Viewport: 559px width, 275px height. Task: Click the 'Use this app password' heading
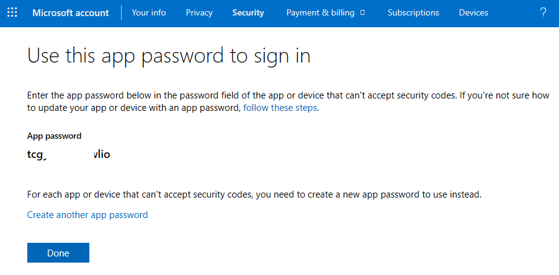point(169,56)
